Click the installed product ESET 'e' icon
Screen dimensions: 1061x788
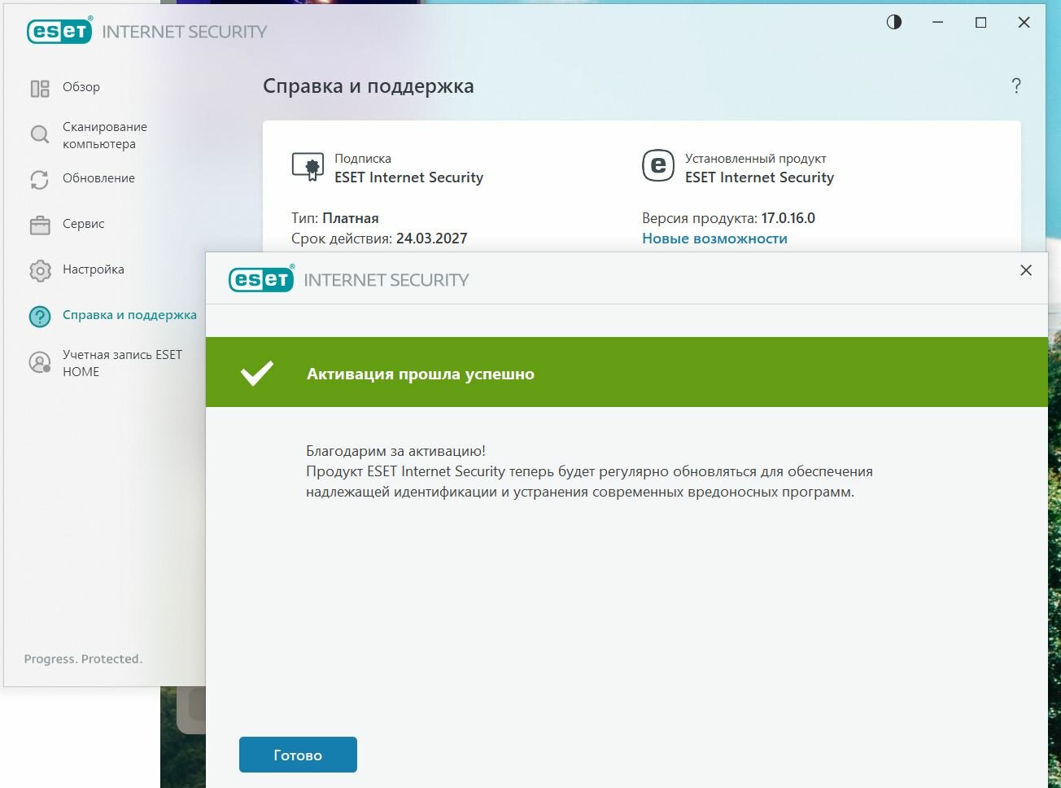658,165
